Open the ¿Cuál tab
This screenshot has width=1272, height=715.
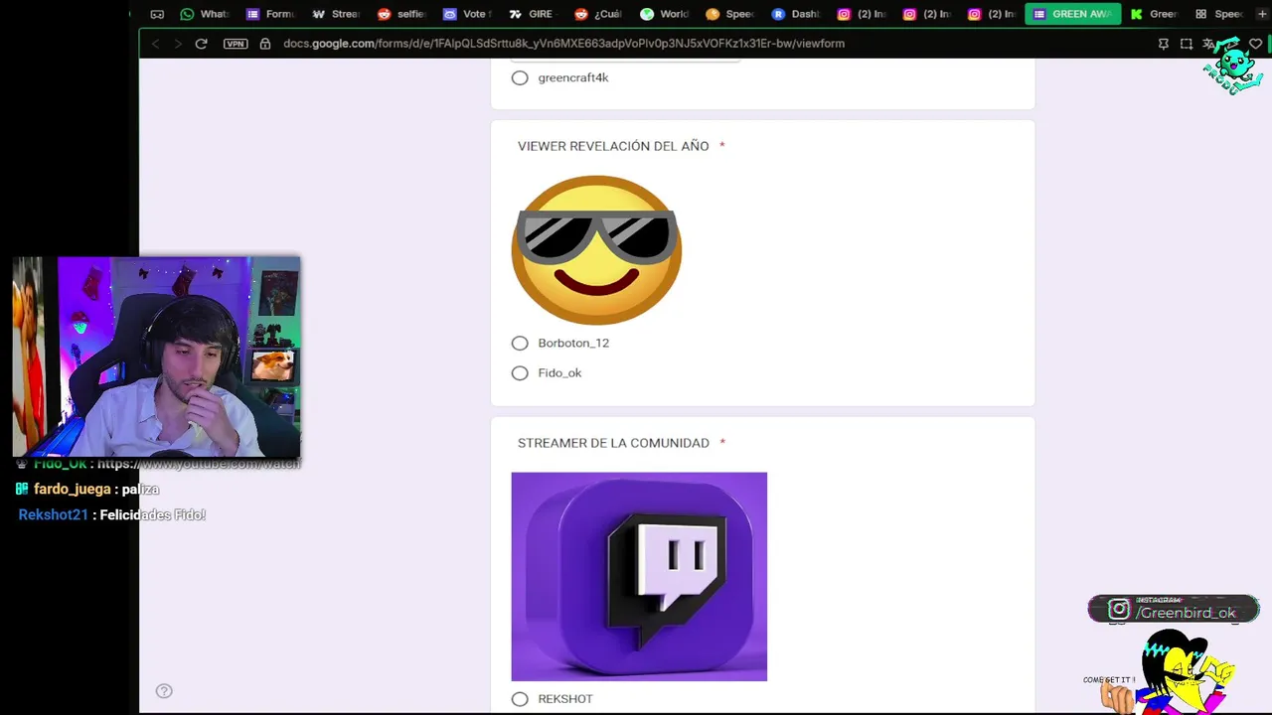click(x=598, y=14)
